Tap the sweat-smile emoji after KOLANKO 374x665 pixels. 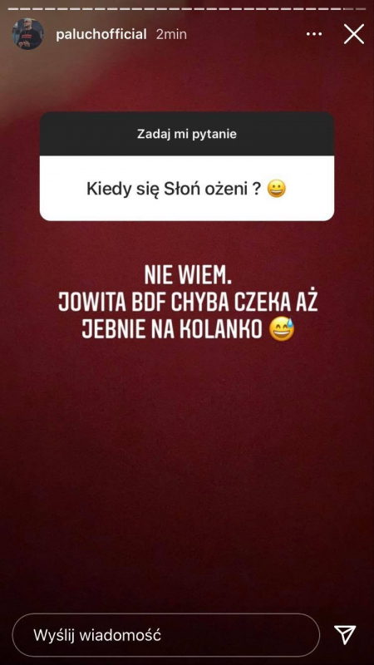click(282, 330)
